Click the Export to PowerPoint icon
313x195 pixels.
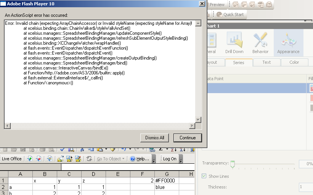coord(236,5)
